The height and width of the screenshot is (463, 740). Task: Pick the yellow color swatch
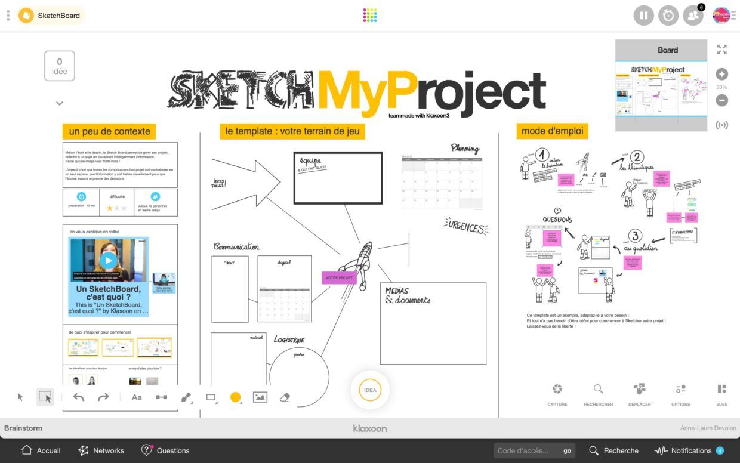(x=235, y=397)
